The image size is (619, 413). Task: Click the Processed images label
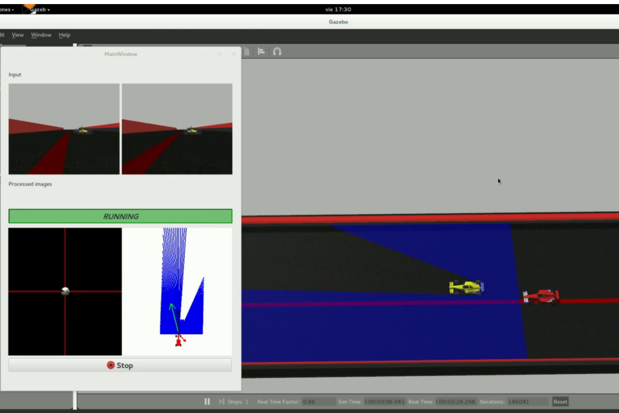[x=30, y=184]
